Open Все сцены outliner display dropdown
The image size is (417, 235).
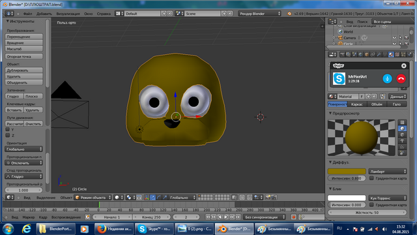coord(394,22)
